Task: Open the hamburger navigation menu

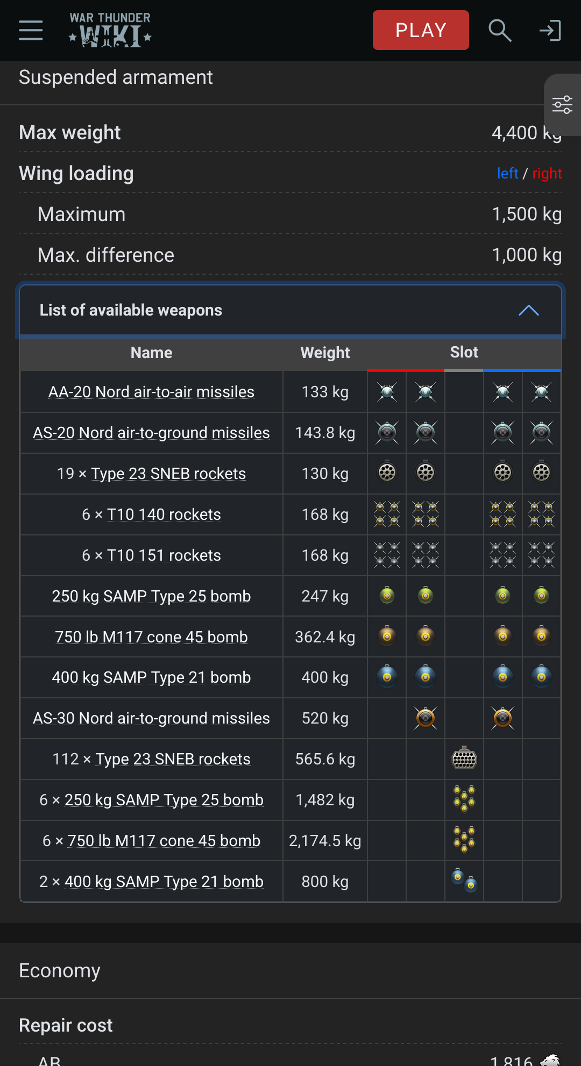Action: click(x=31, y=31)
